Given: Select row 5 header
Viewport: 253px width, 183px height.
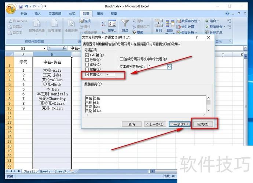Looking at the screenshot, I should click(x=10, y=85).
